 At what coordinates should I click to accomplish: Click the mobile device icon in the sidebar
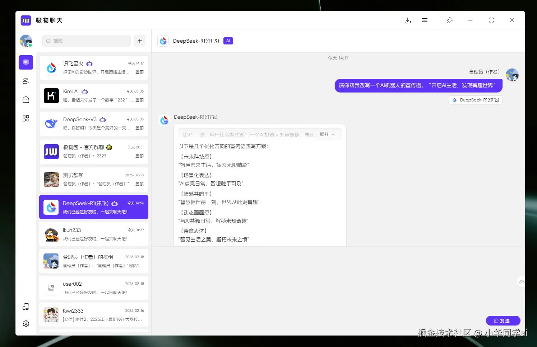coord(26,306)
